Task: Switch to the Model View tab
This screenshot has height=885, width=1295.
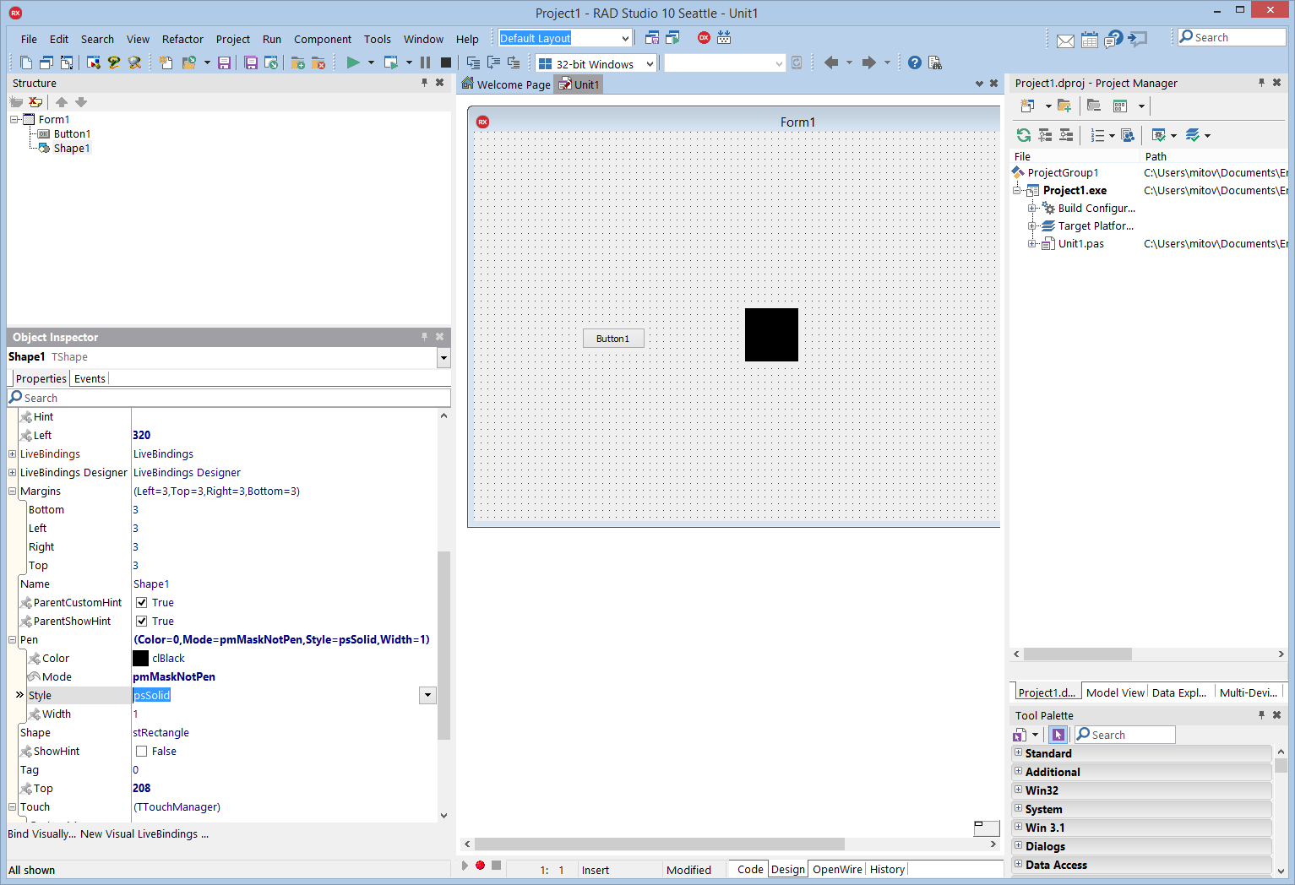Action: pyautogui.click(x=1115, y=692)
